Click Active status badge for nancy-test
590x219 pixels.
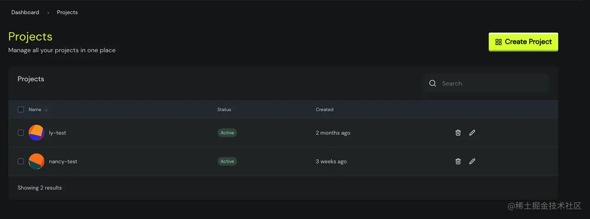pyautogui.click(x=227, y=161)
